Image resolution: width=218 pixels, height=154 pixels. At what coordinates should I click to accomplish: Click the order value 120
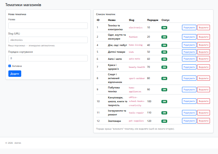[149, 121]
